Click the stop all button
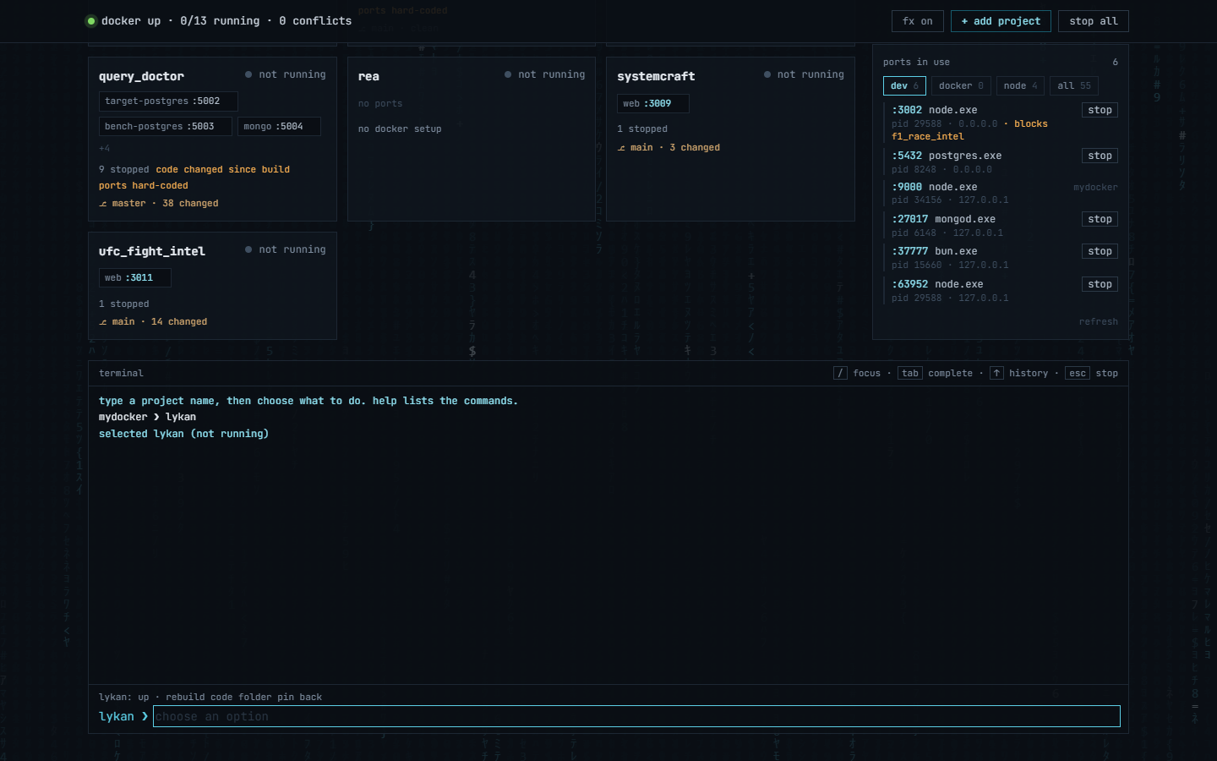The height and width of the screenshot is (761, 1217). 1094,21
